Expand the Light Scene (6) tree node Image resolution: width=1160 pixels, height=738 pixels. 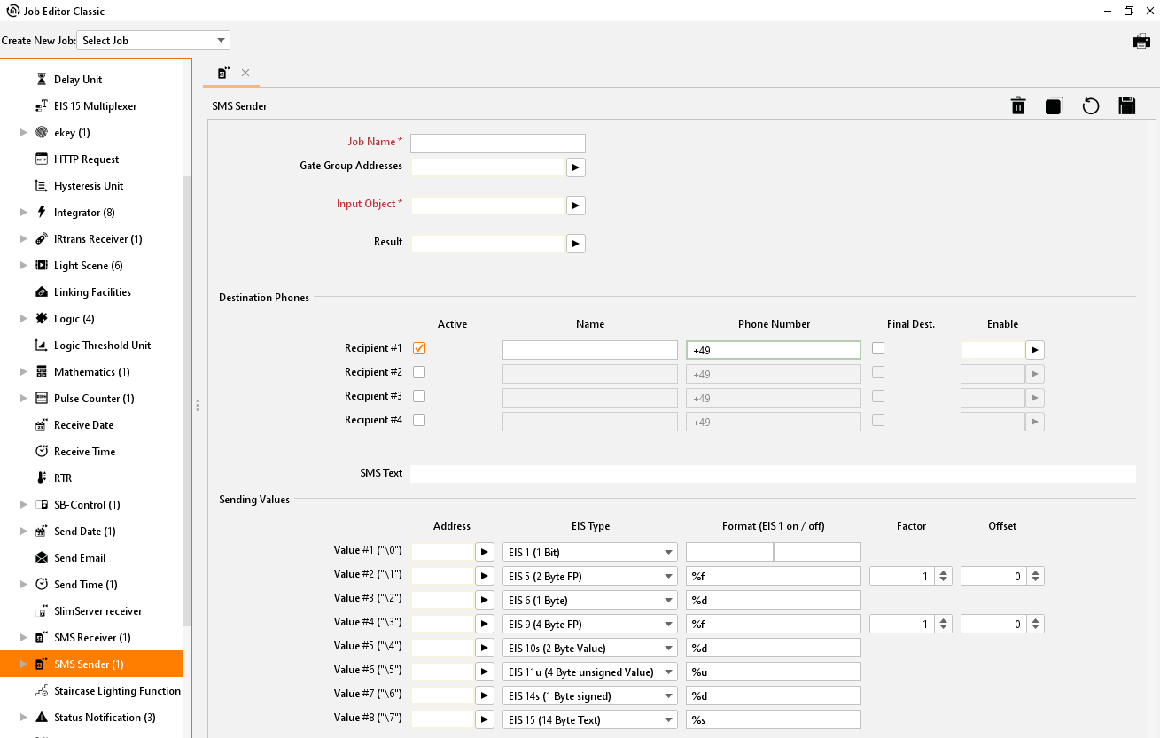coord(24,266)
